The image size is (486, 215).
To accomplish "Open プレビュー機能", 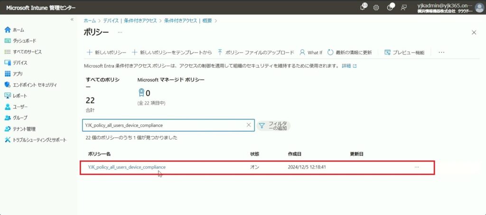I will [x=404, y=52].
